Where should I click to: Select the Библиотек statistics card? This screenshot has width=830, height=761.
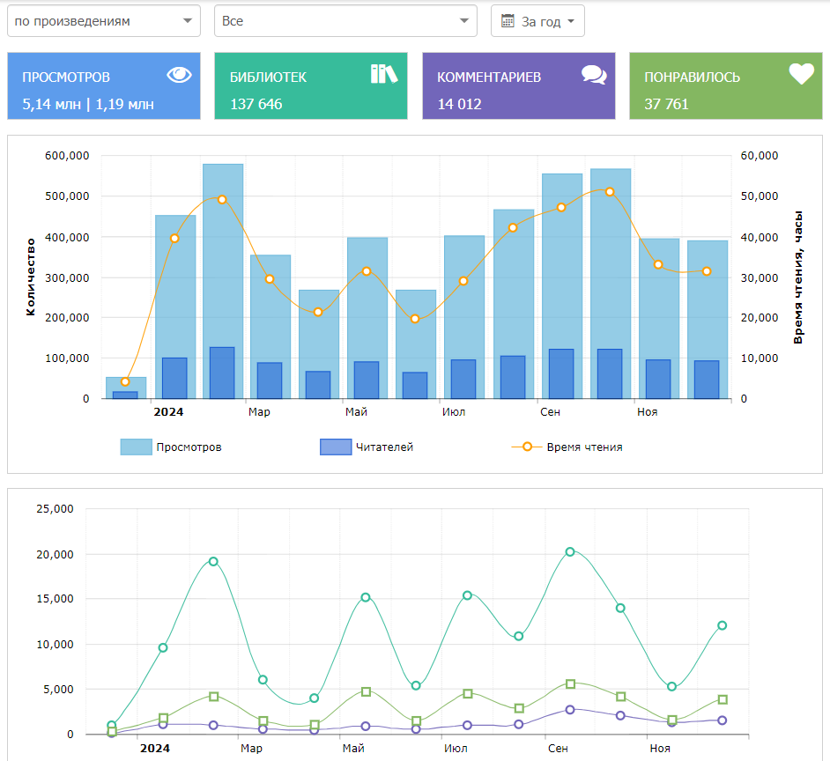310,86
